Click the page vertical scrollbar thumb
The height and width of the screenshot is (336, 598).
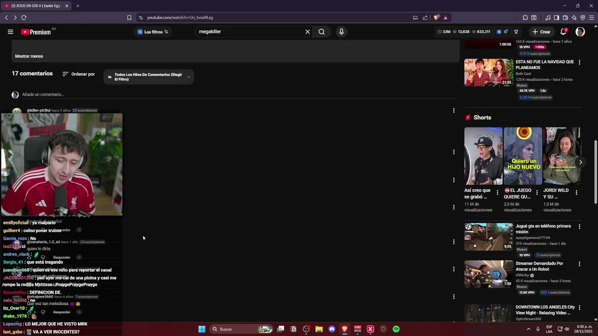click(595, 172)
